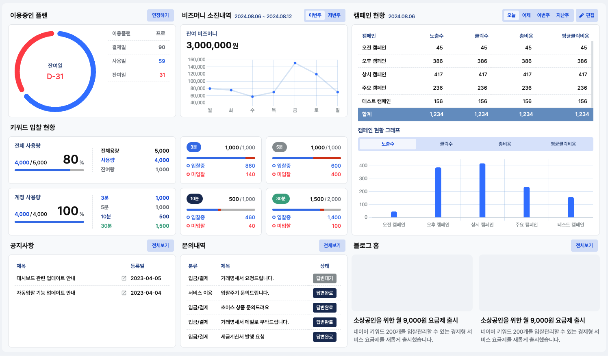Viewport: 608px width, 356px height.
Task: Show 평균클릭비용 in campaign graph
Action: [563, 144]
